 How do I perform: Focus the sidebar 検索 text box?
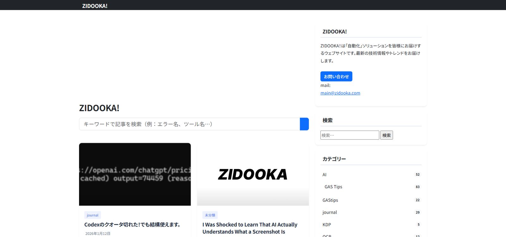(x=350, y=135)
